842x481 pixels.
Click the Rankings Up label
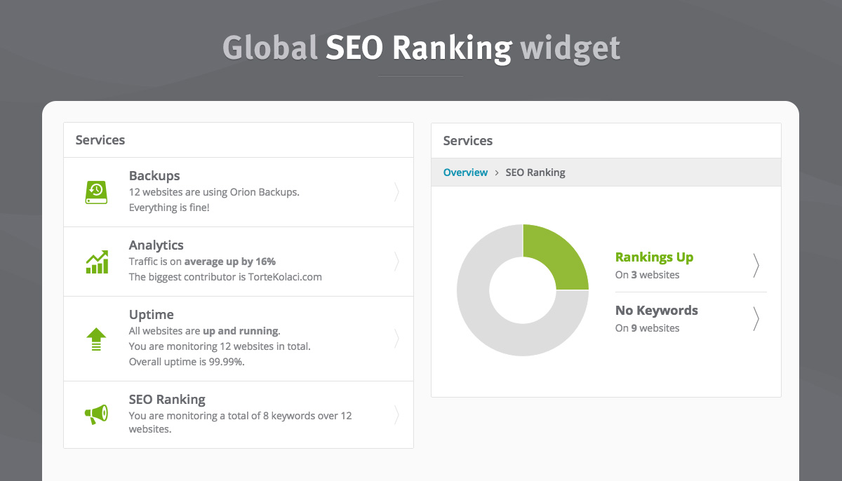click(654, 257)
